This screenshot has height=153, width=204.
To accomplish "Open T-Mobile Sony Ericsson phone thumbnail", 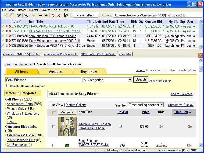I will point(67,126).
